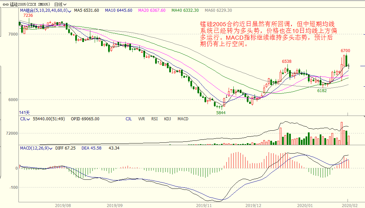The image size is (365, 208).
Task: Select the KDJ indicator tab
Action: pos(167,119)
